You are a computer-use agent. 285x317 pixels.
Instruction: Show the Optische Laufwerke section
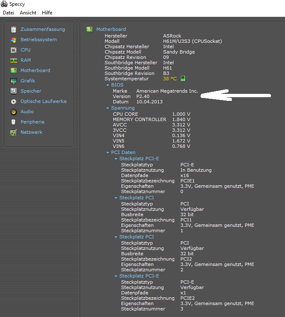point(44,101)
